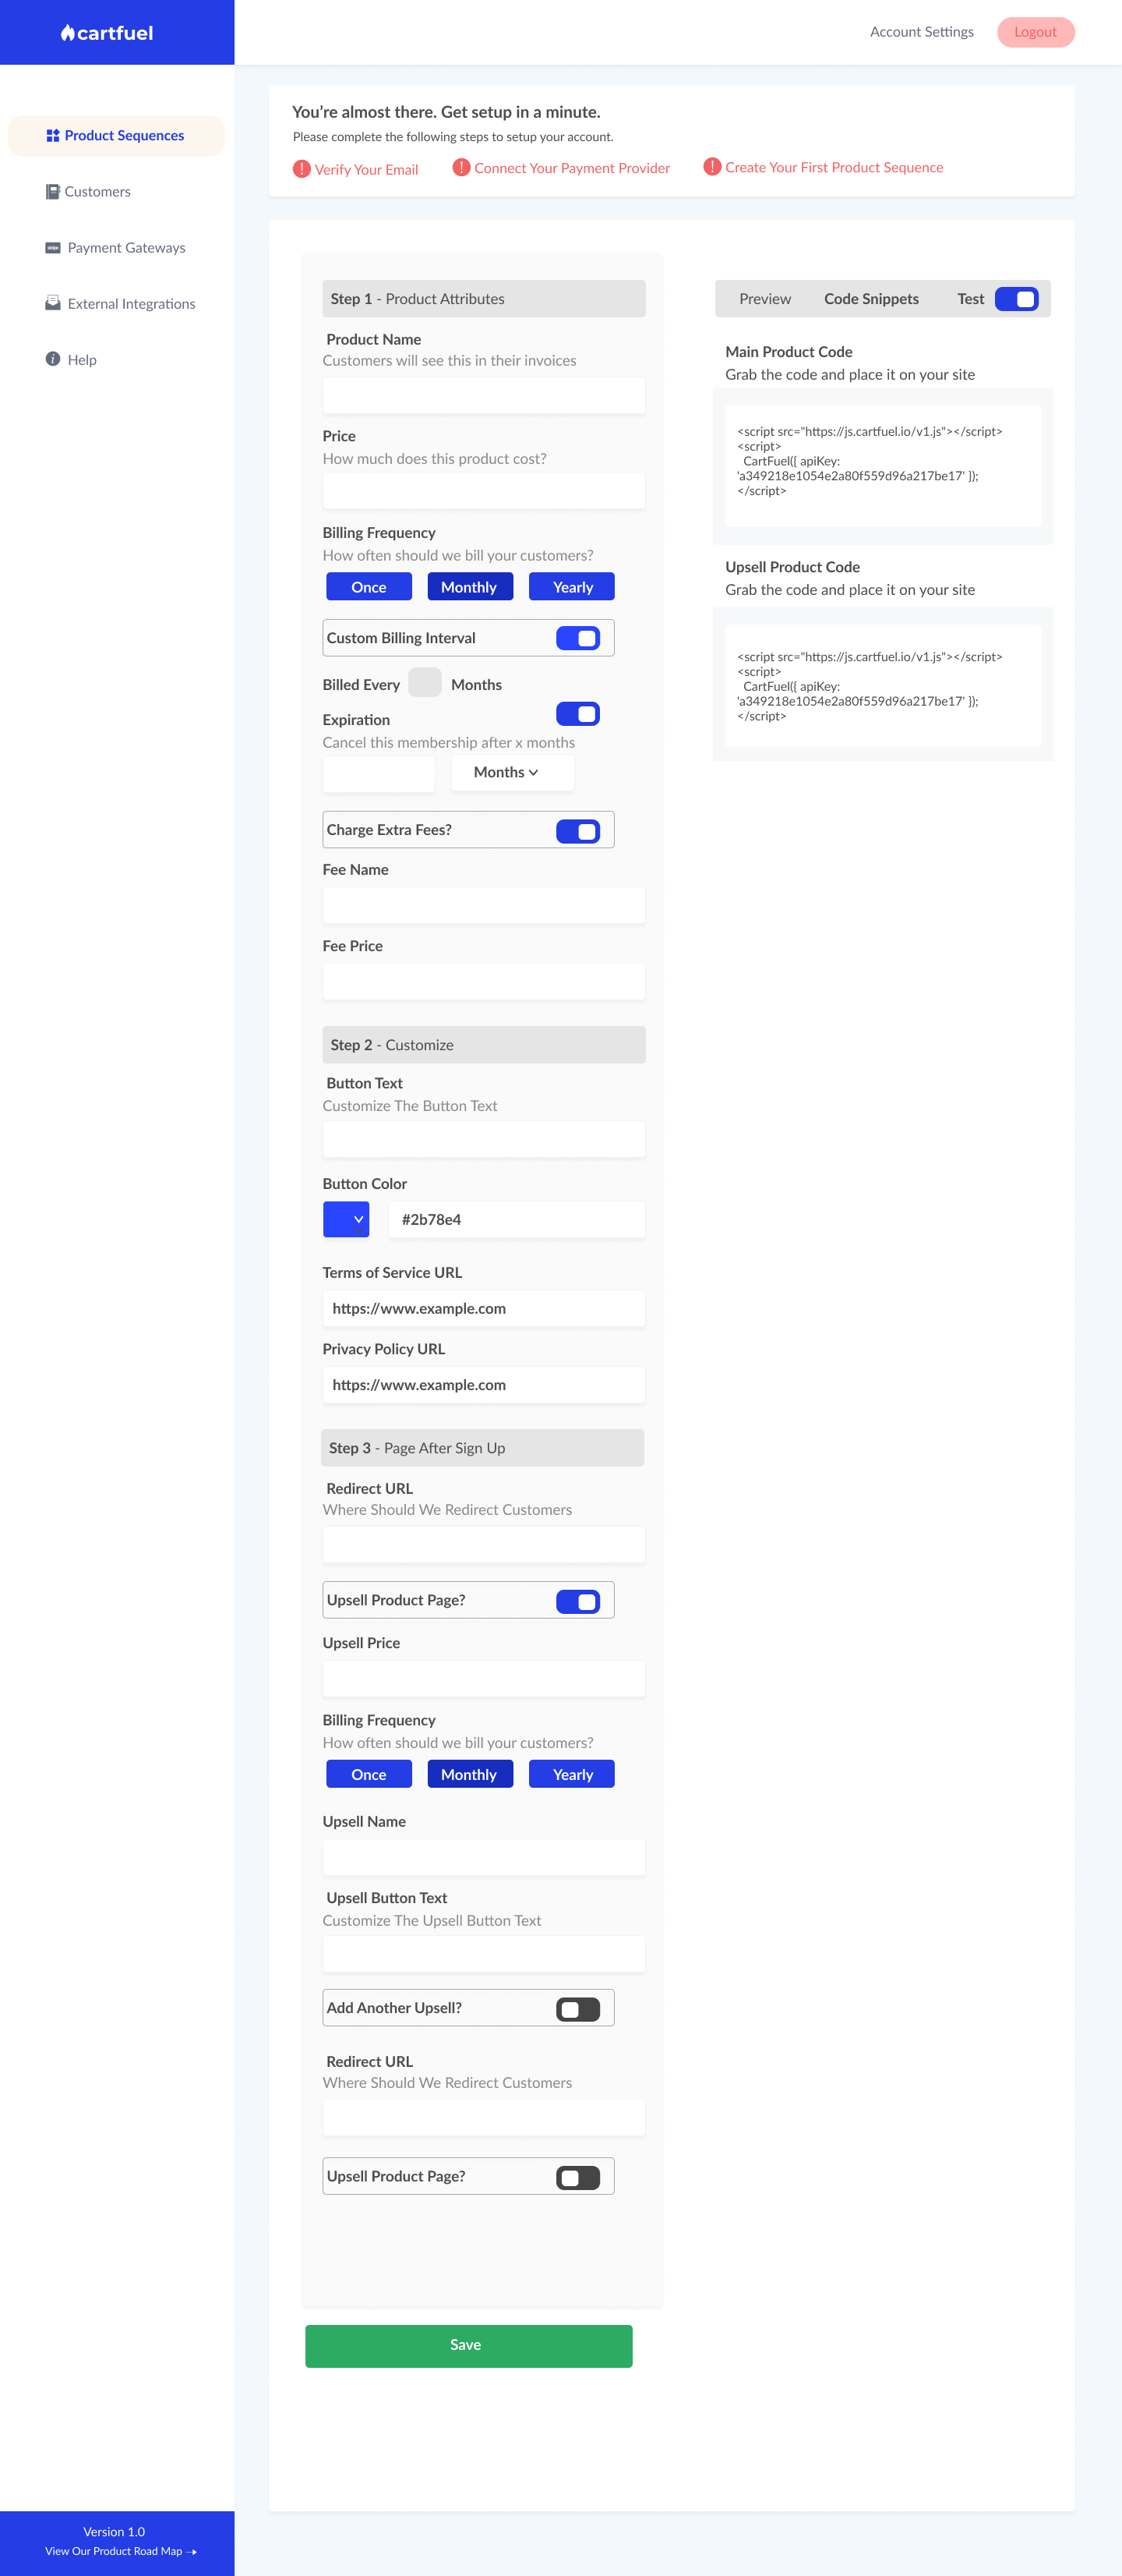Log out using the Logout button
Screen dimensions: 1122x2576
click(1035, 32)
